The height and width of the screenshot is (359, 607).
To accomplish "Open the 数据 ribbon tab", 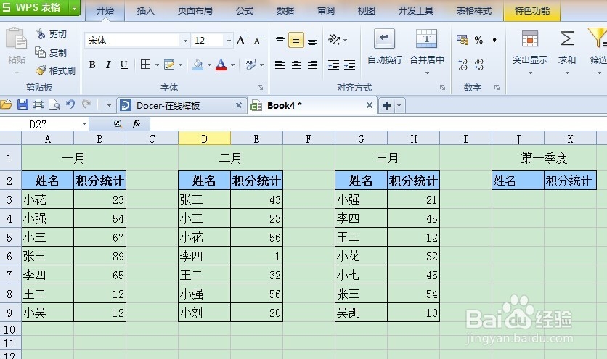I will [x=285, y=11].
